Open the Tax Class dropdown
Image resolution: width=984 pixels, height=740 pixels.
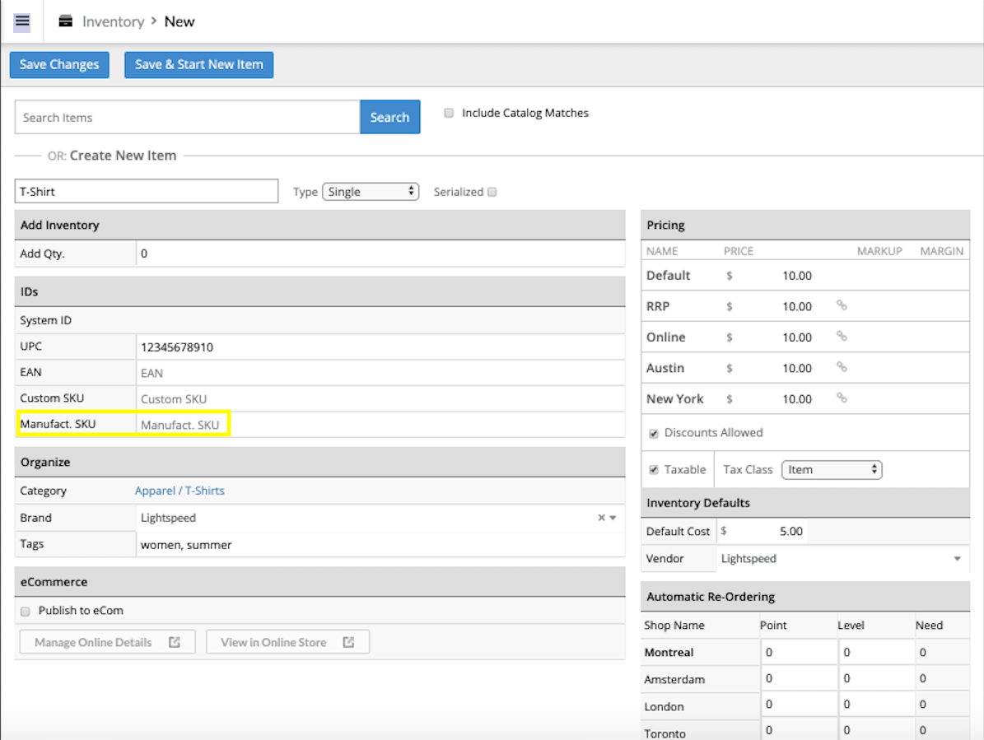[x=831, y=470]
